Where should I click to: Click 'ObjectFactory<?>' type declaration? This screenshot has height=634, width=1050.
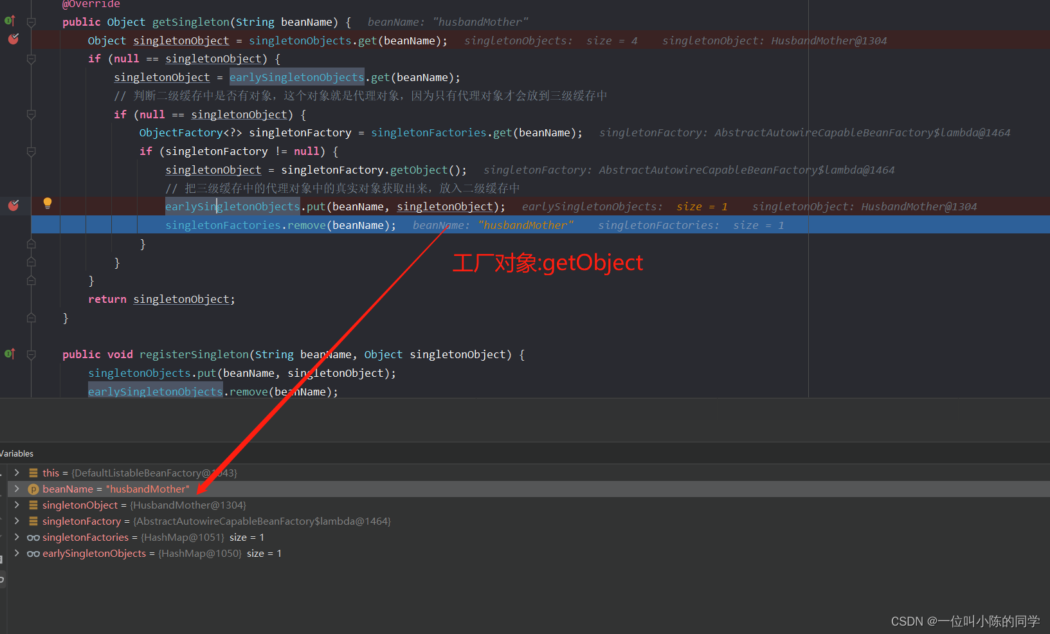pyautogui.click(x=190, y=132)
